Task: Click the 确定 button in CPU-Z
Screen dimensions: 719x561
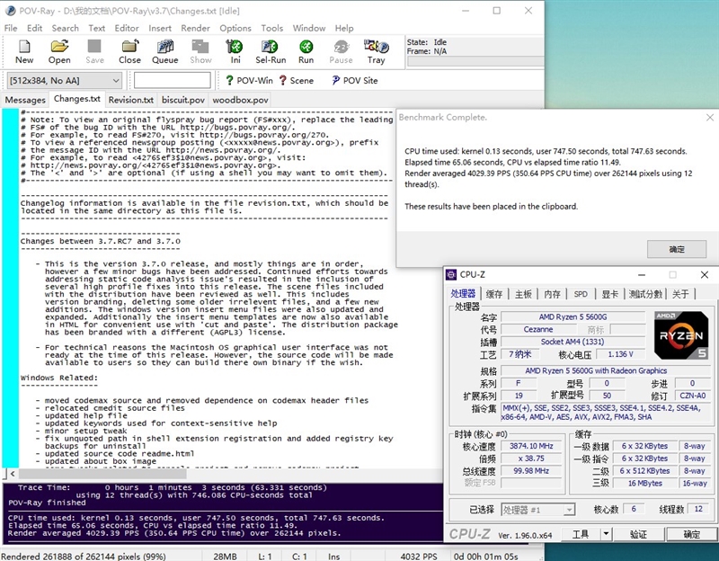Action: 691,534
